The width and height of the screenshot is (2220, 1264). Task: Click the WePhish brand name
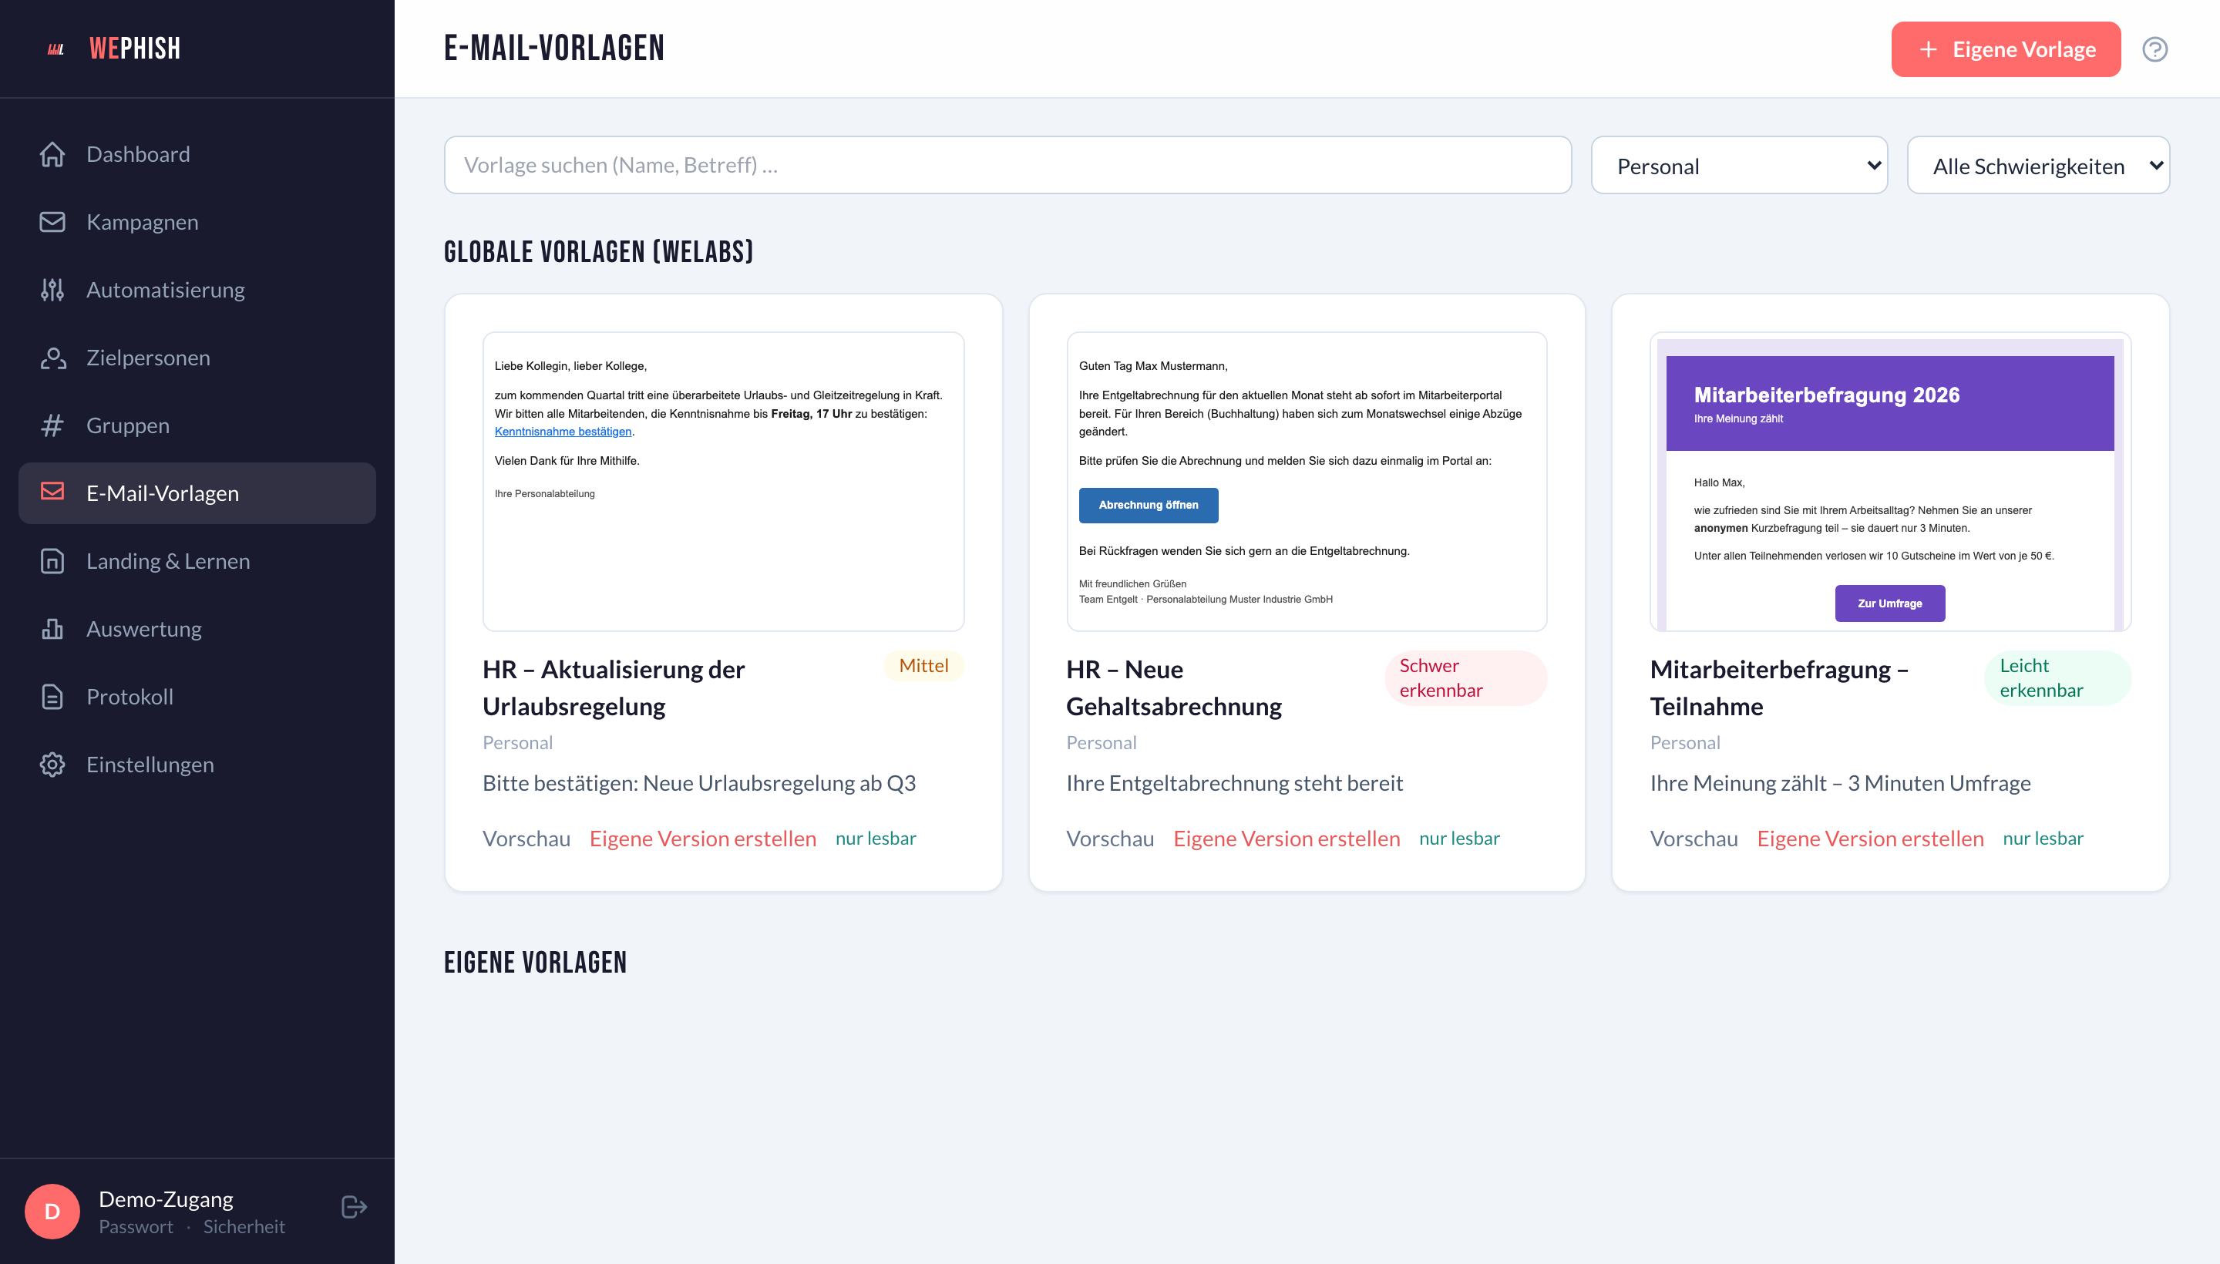pyautogui.click(x=135, y=49)
